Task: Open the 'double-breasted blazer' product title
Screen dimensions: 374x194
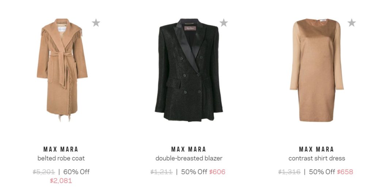Action: (x=189, y=158)
